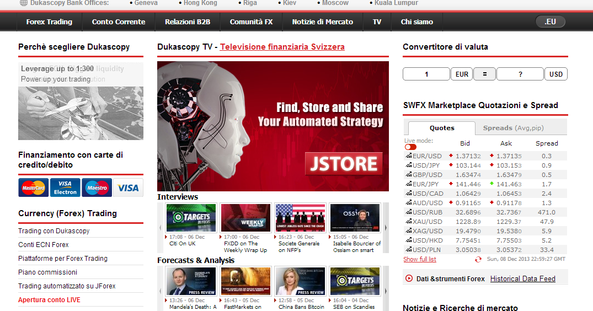This screenshot has width=593, height=311.
Task: Show next Forecasts & Analysis videos arrow
Action: [x=386, y=291]
